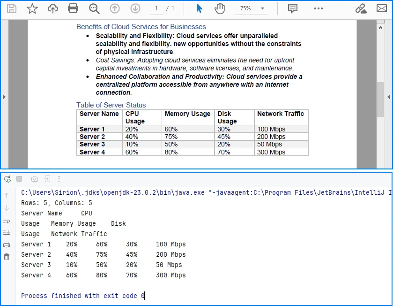Viewport: 393px width, 306px height.
Task: Go to next page with the down arrow
Action: [136, 8]
